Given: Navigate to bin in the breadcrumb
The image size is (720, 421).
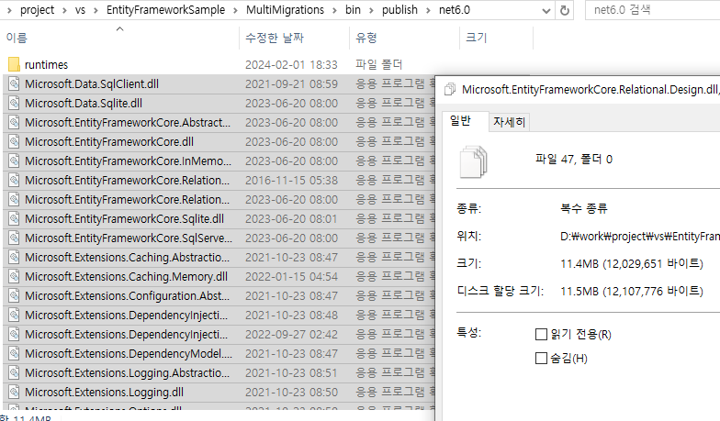Looking at the screenshot, I should point(353,10).
